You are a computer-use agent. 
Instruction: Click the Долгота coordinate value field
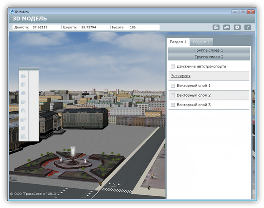(x=40, y=27)
